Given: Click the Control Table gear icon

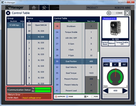Looking at the screenshot, I should coord(8,13).
